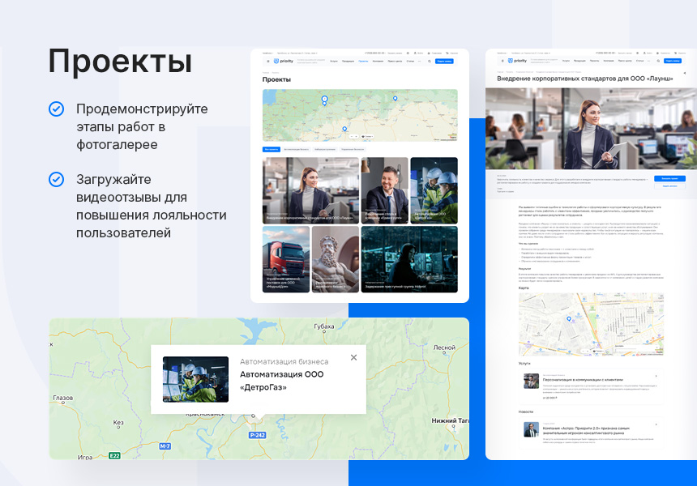Open the cart icon in the top bar
697x486 pixels.
[x=447, y=53]
